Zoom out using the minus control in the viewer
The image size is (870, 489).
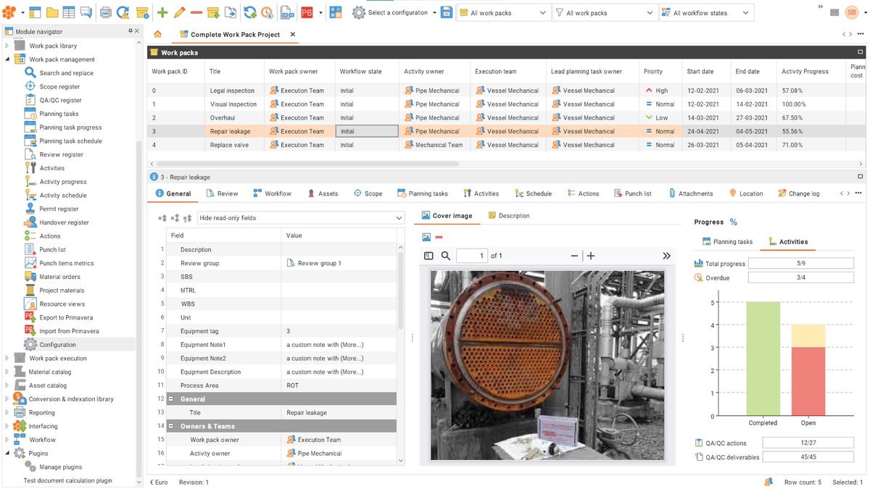point(575,255)
